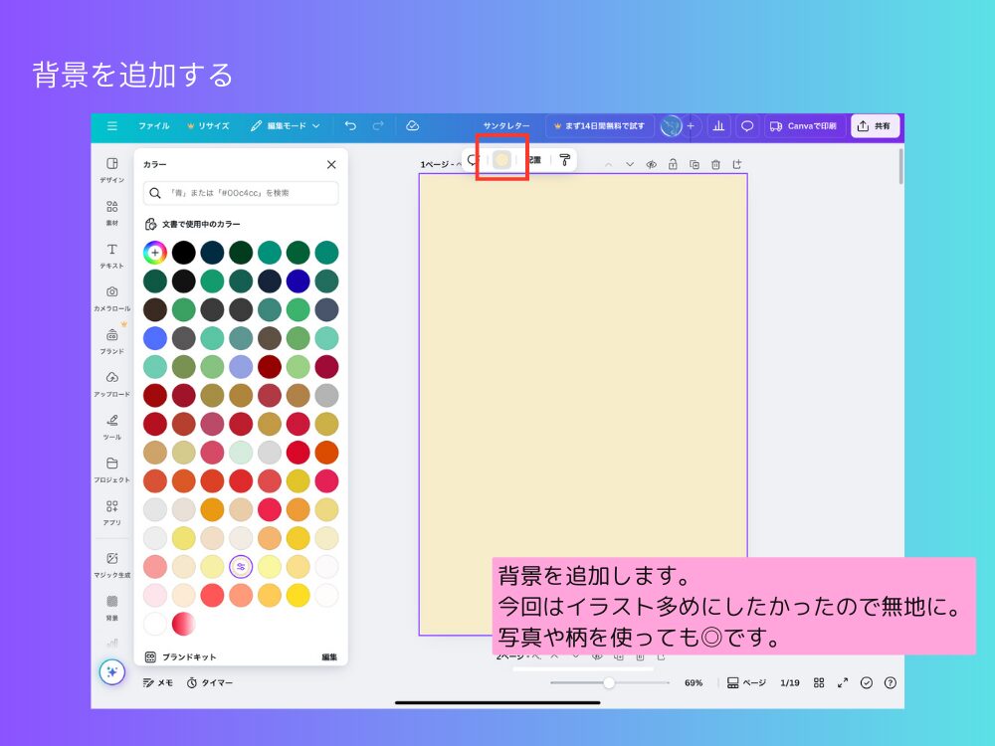Hide the page using the eye toggle

click(651, 164)
